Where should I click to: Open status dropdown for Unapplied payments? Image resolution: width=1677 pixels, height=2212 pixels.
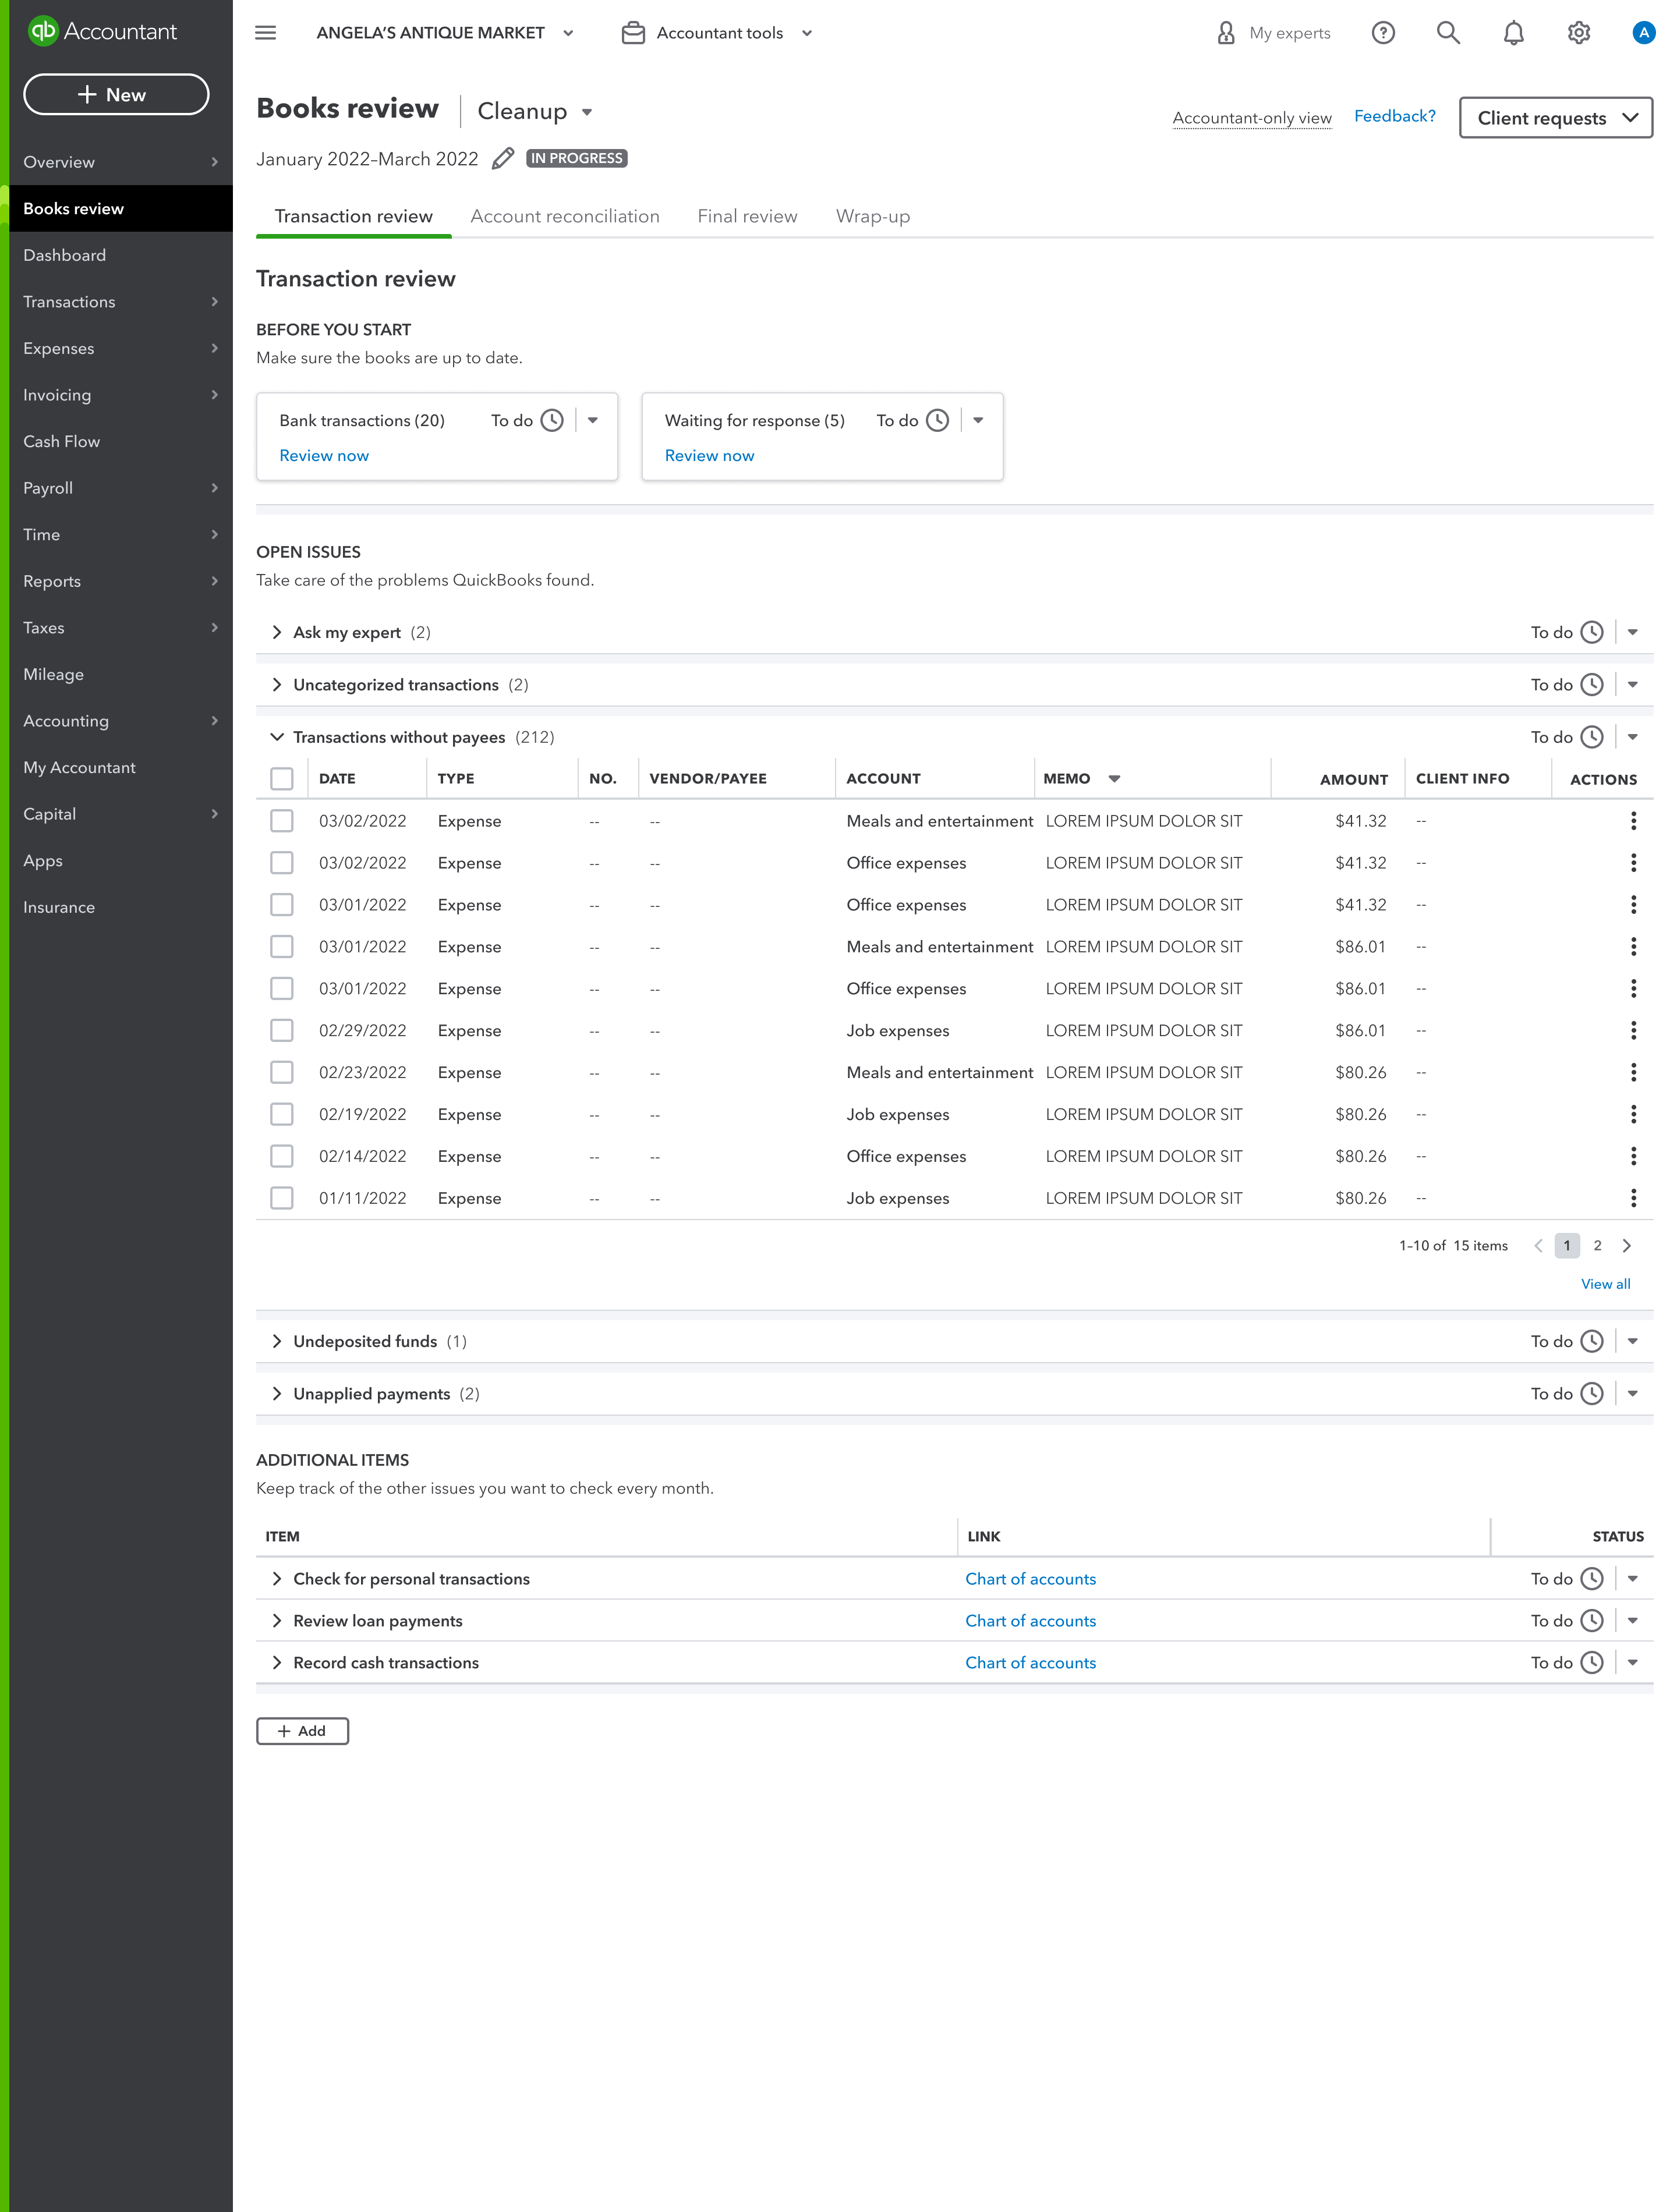[x=1632, y=1394]
